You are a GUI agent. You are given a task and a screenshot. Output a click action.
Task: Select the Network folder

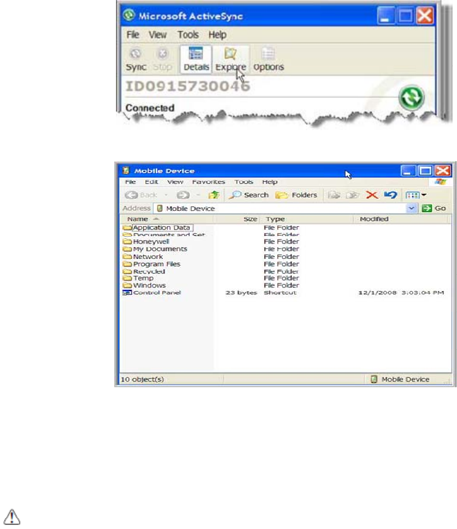pyautogui.click(x=143, y=257)
